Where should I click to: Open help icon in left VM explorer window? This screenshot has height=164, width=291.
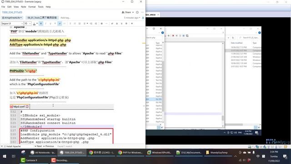(x=162, y=33)
